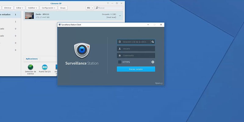Minimize the Surveillance Station Client window
Screen dimensions: 244x122
point(148,25)
